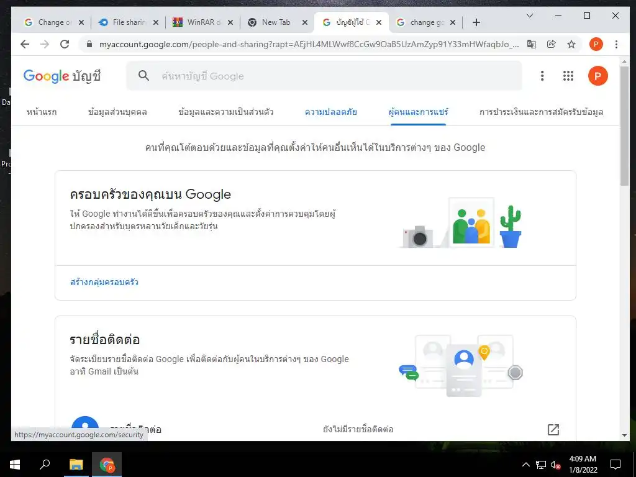
Task: Click the share page icon in address bar
Action: coord(552,44)
